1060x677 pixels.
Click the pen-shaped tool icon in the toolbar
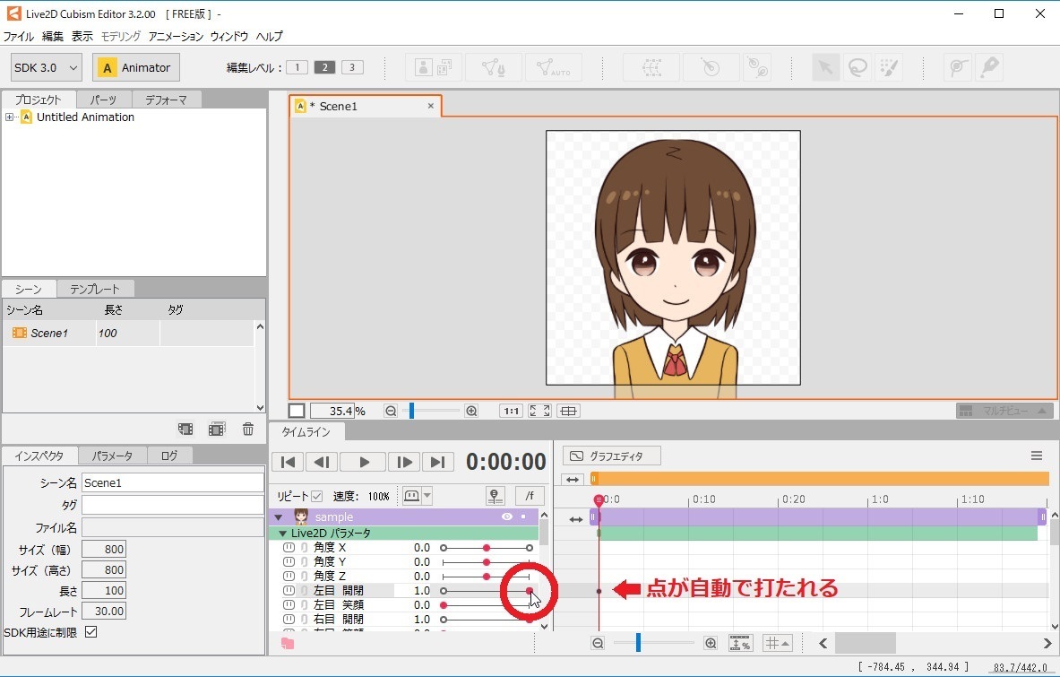point(990,67)
